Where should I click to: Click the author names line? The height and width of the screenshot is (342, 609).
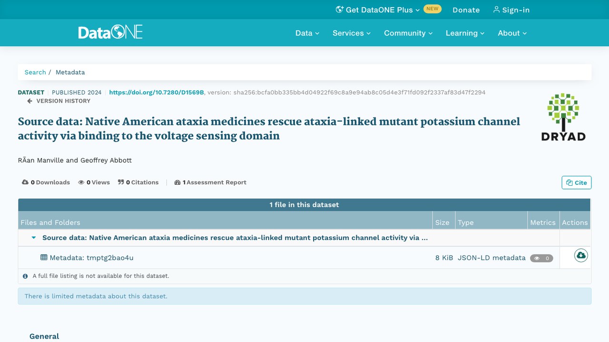pyautogui.click(x=75, y=161)
